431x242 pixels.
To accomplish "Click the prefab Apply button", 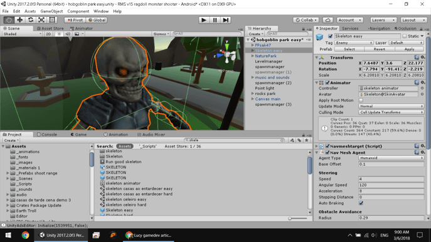I will [409, 49].
